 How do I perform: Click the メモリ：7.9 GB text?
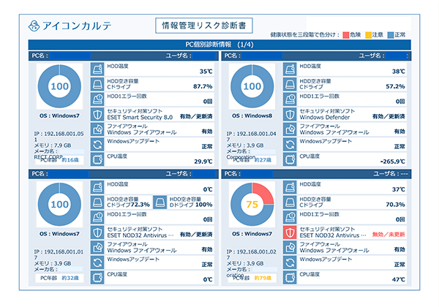pos(53,145)
